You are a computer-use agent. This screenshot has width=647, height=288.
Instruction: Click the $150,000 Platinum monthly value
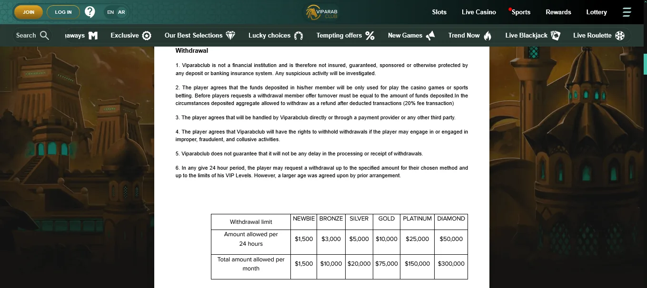click(x=417, y=264)
